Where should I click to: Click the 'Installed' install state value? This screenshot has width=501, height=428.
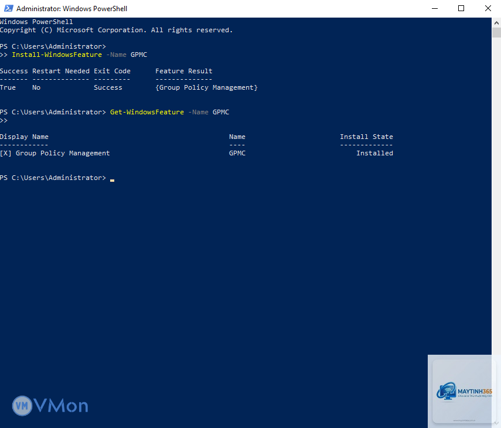click(x=374, y=153)
